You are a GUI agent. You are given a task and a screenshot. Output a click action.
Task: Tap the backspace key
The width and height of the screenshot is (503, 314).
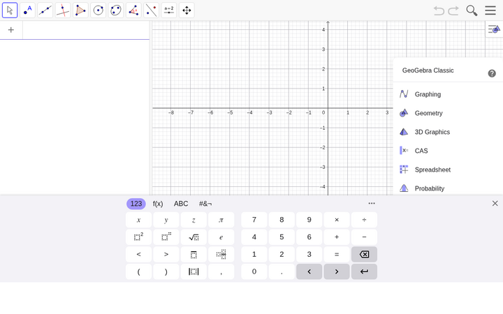point(364,255)
